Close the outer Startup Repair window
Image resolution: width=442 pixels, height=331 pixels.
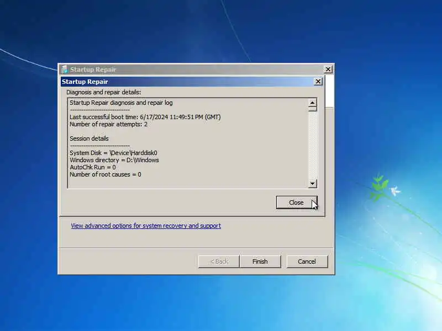328,70
